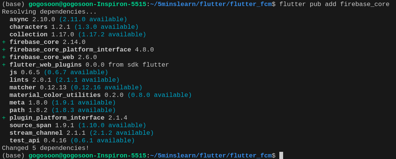Click the terminal cursor block at the prompt
Screen dimensions: 396x159
[281, 156]
